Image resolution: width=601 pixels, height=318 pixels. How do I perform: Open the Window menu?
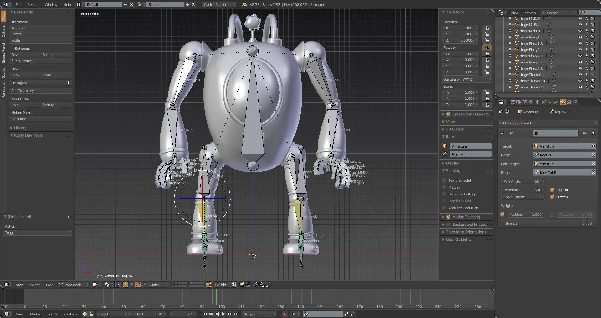pyautogui.click(x=51, y=4)
